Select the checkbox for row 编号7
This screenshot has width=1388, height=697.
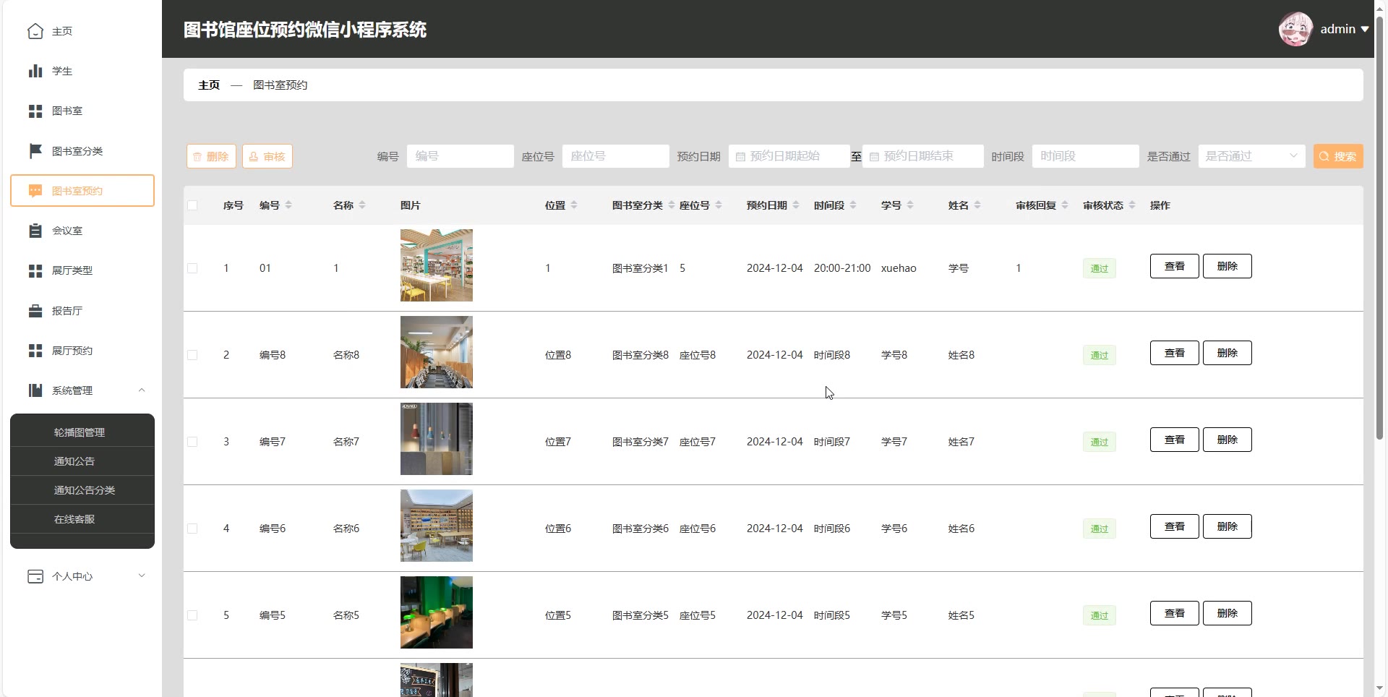coord(192,442)
